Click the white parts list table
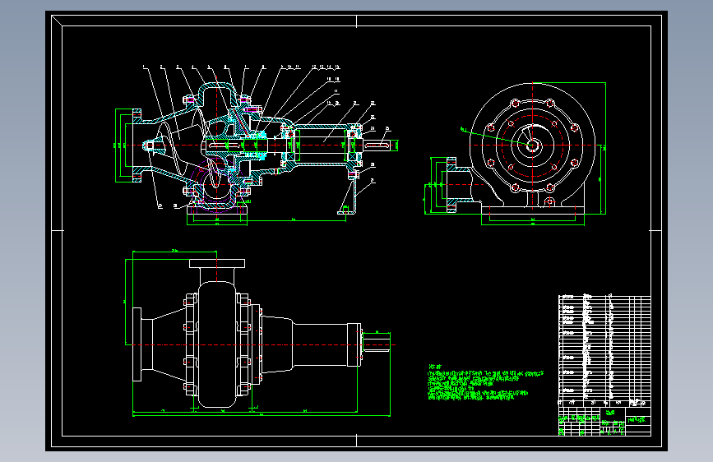Screen dimensions: 713x462 click(604, 350)
